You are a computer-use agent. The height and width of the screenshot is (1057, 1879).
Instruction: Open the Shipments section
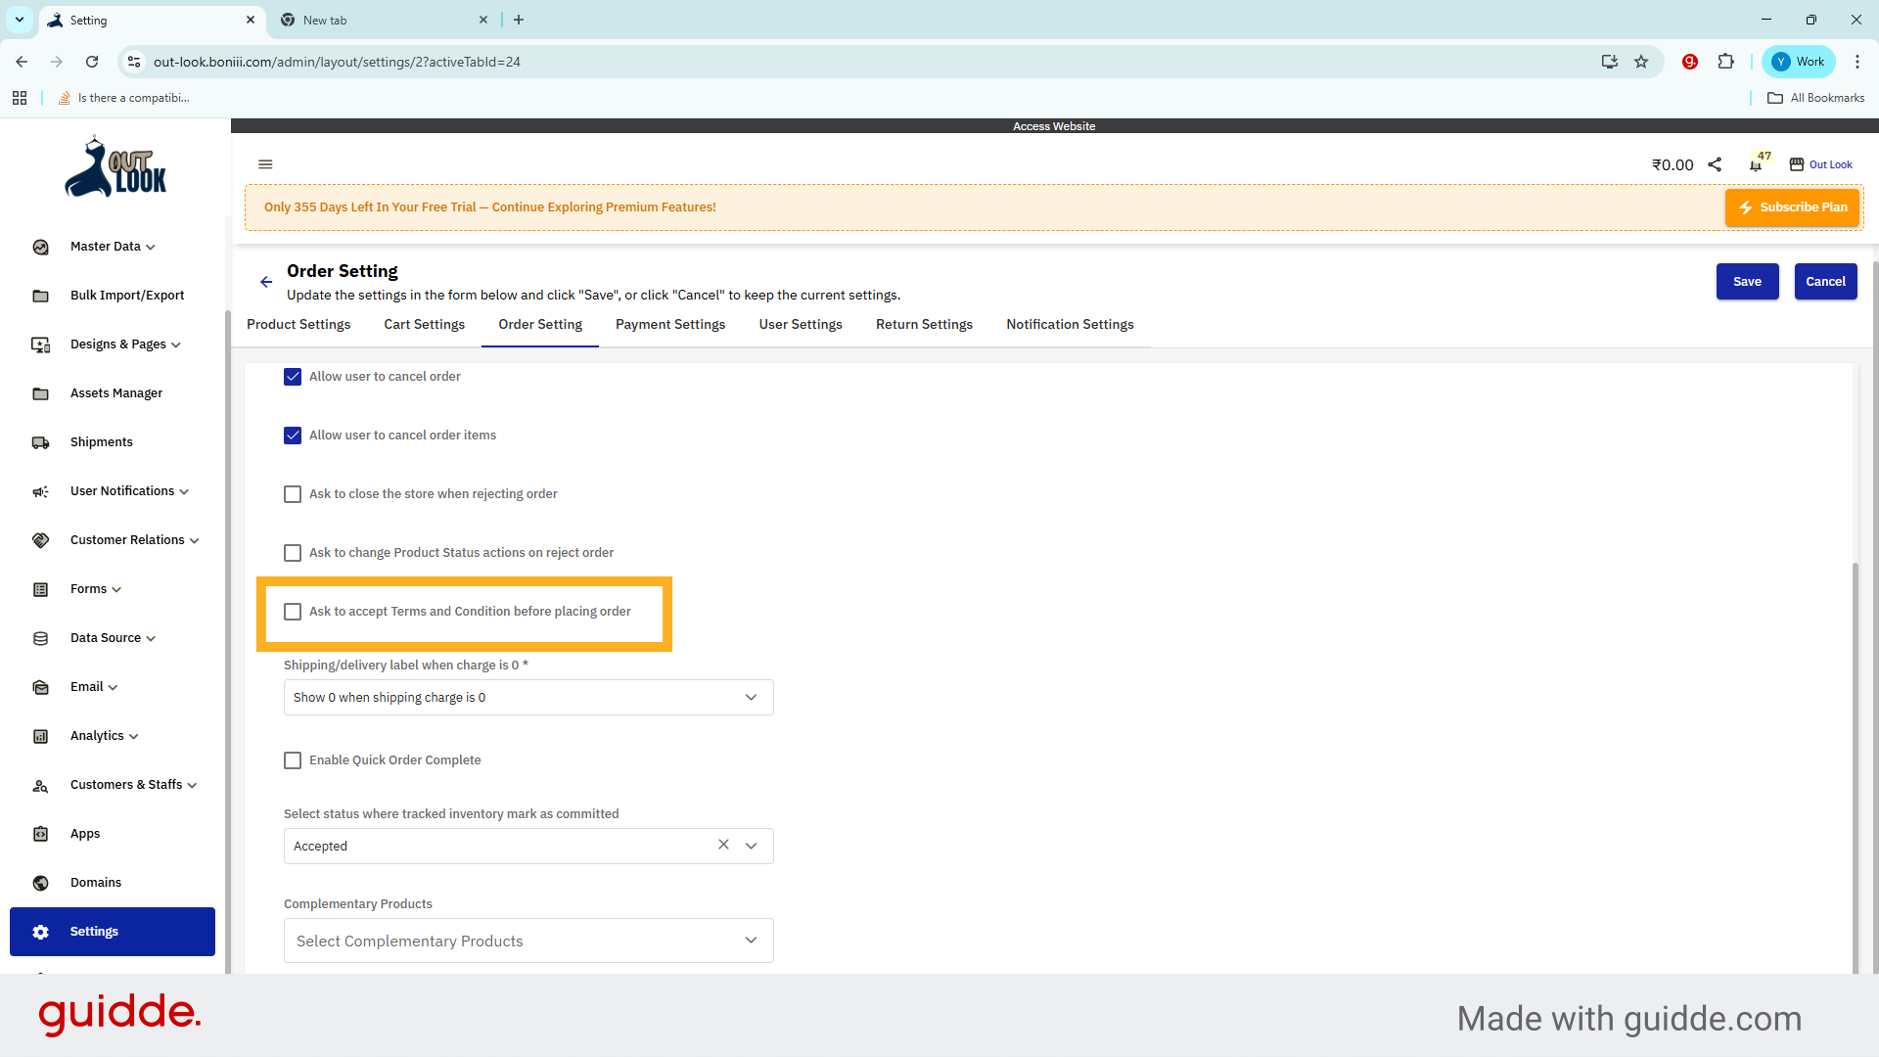click(x=101, y=441)
